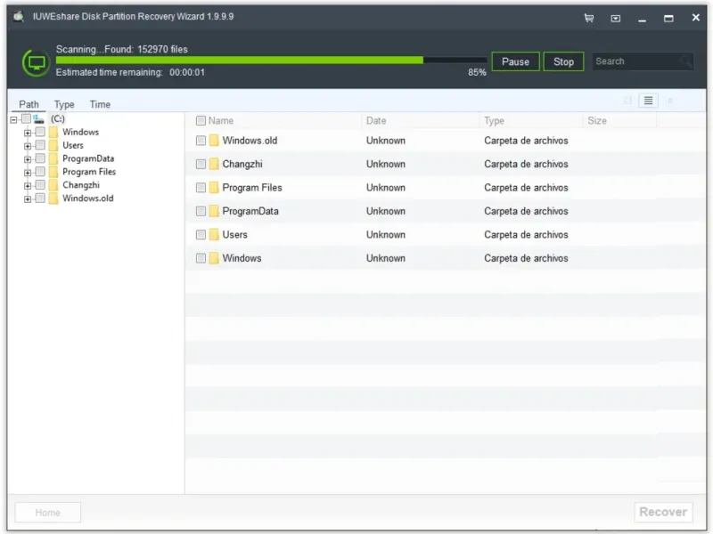Tick Windows row checkbox in file list
The image size is (713, 534).
click(x=201, y=258)
